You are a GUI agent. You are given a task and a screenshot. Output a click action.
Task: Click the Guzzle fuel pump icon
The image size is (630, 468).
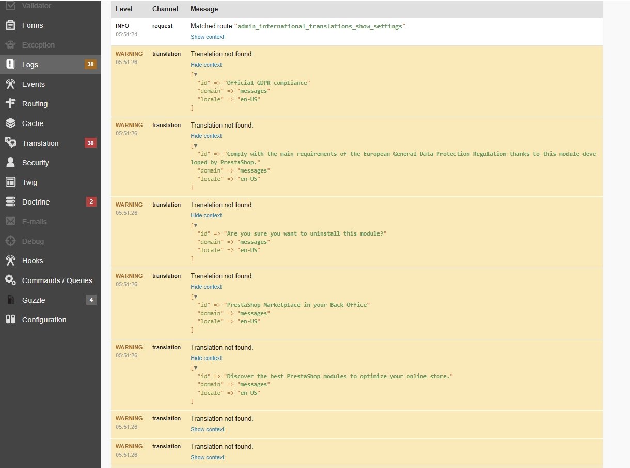(10, 300)
